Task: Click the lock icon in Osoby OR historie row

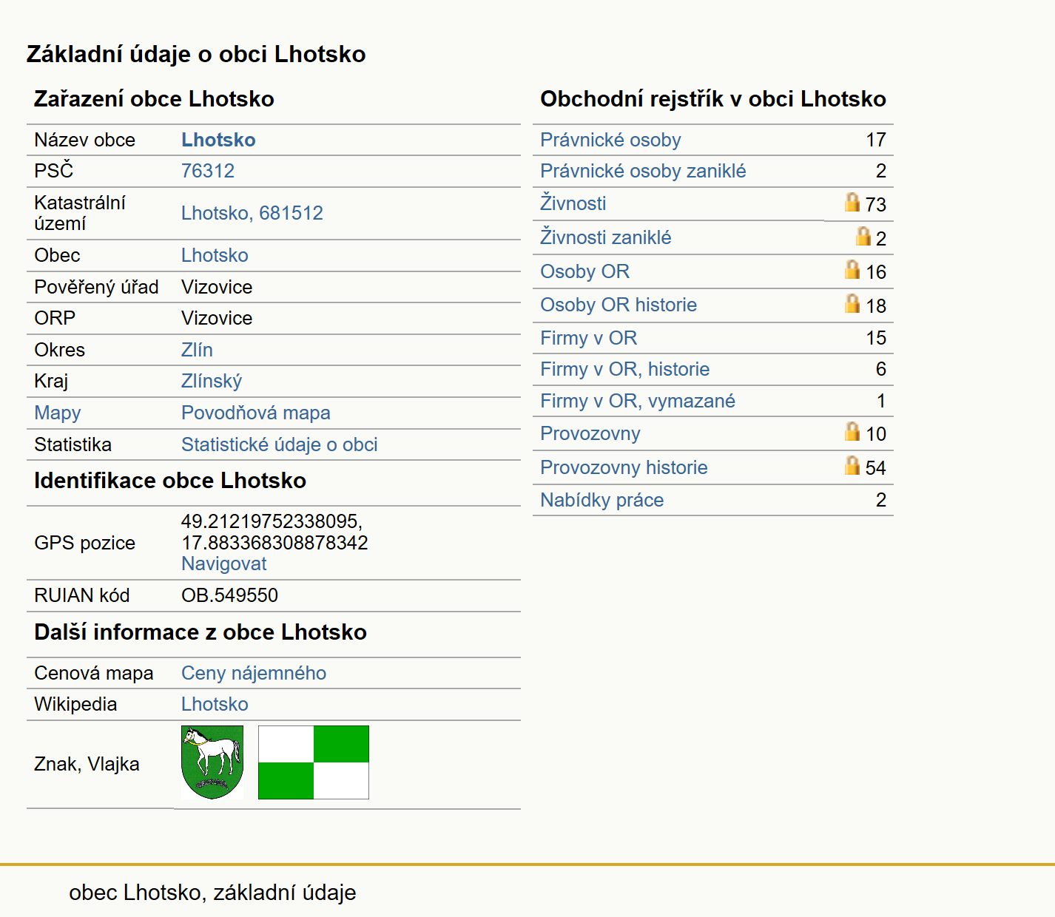Action: coord(852,303)
